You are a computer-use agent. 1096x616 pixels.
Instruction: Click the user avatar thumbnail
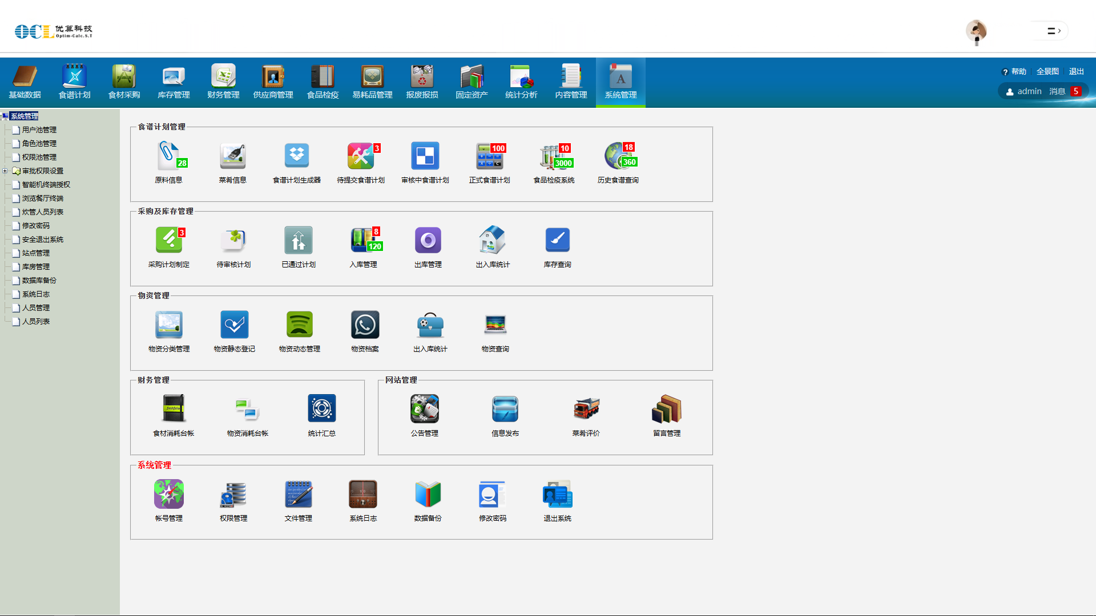[x=976, y=31]
